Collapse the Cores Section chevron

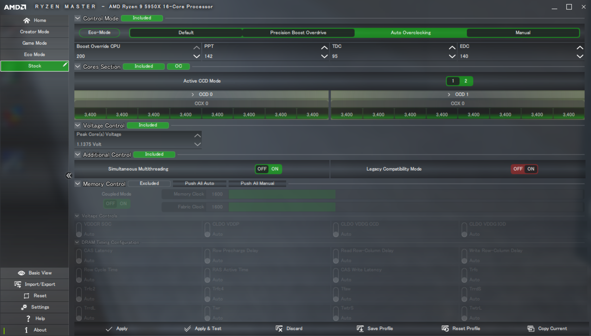pyautogui.click(x=78, y=66)
